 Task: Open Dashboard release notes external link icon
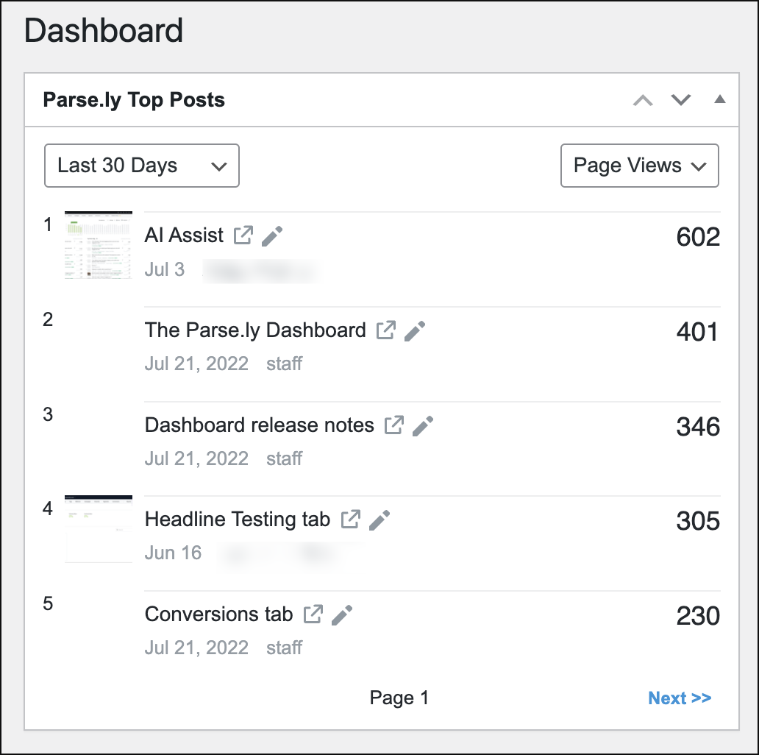[393, 425]
